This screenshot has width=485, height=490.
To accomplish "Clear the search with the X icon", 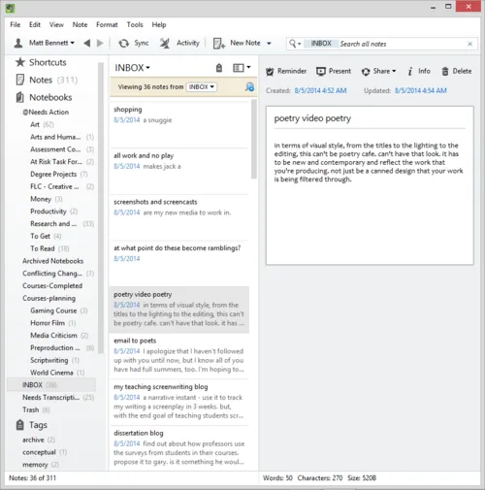I will coord(470,44).
